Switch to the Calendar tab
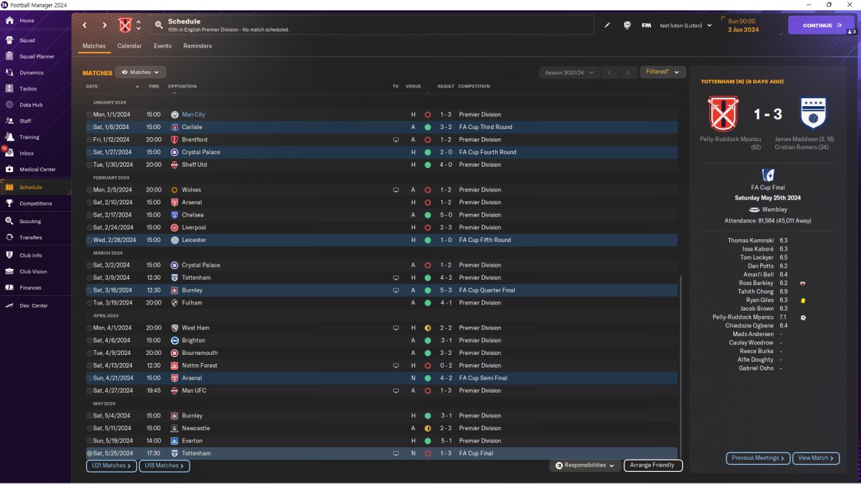This screenshot has width=861, height=484. tap(129, 46)
